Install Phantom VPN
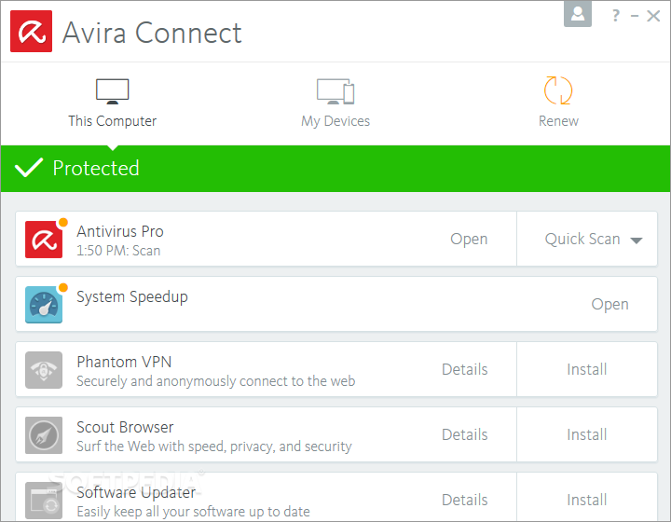 [587, 369]
